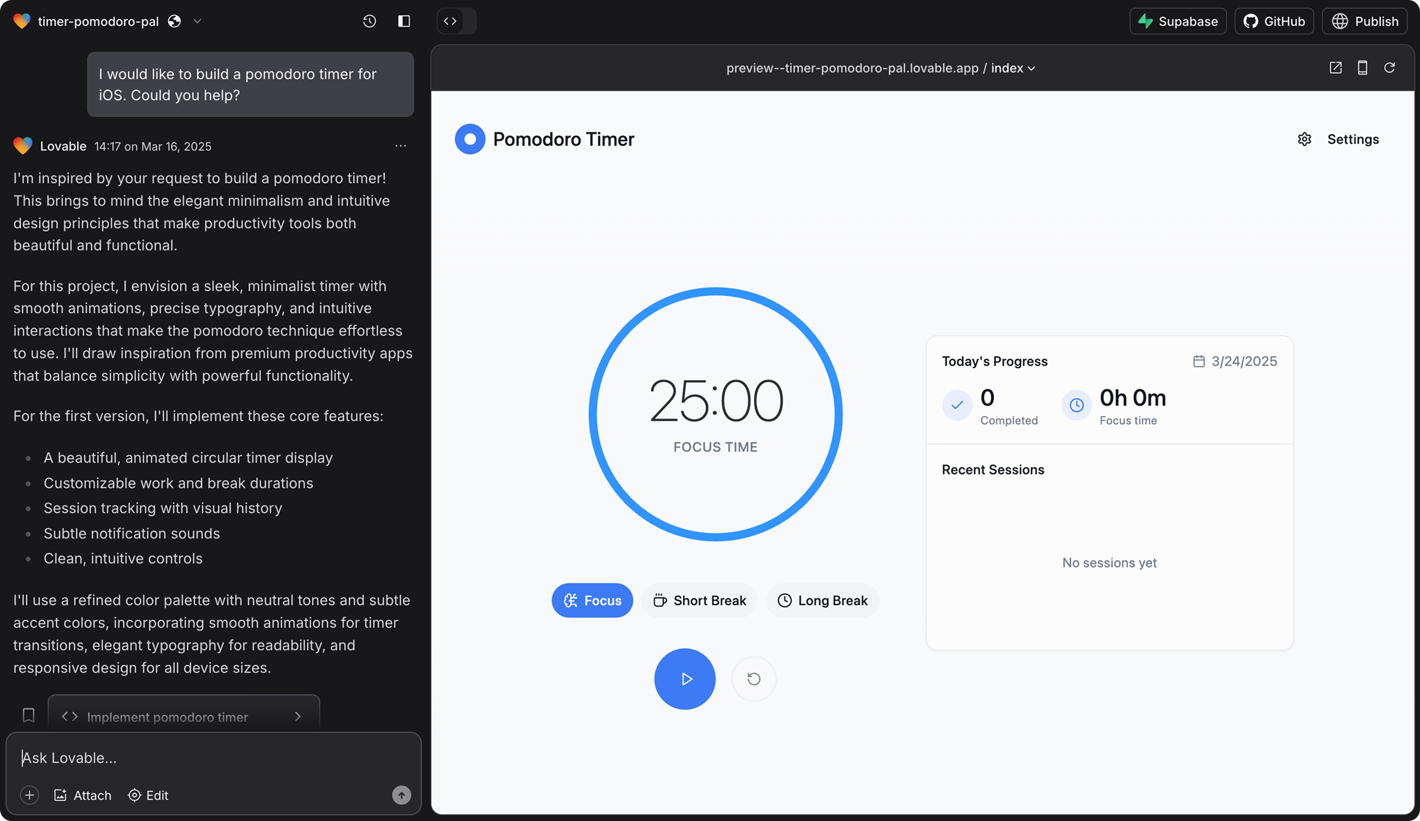Viewport: 1420px width, 821px height.
Task: Open version history clock icon
Action: pyautogui.click(x=370, y=21)
